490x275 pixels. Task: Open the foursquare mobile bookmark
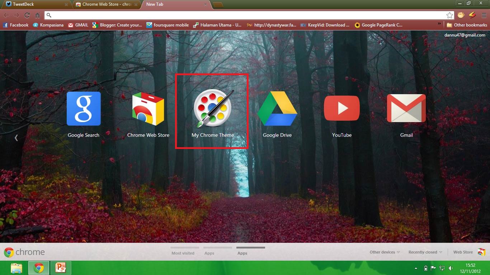168,25
